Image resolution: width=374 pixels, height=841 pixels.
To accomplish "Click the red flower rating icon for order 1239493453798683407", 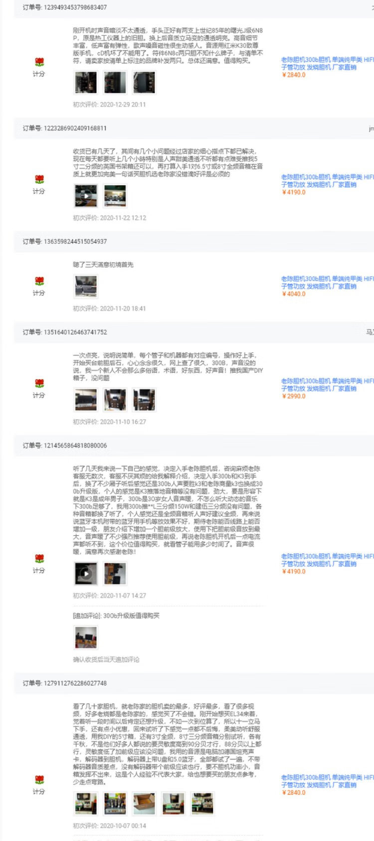I will (39, 62).
